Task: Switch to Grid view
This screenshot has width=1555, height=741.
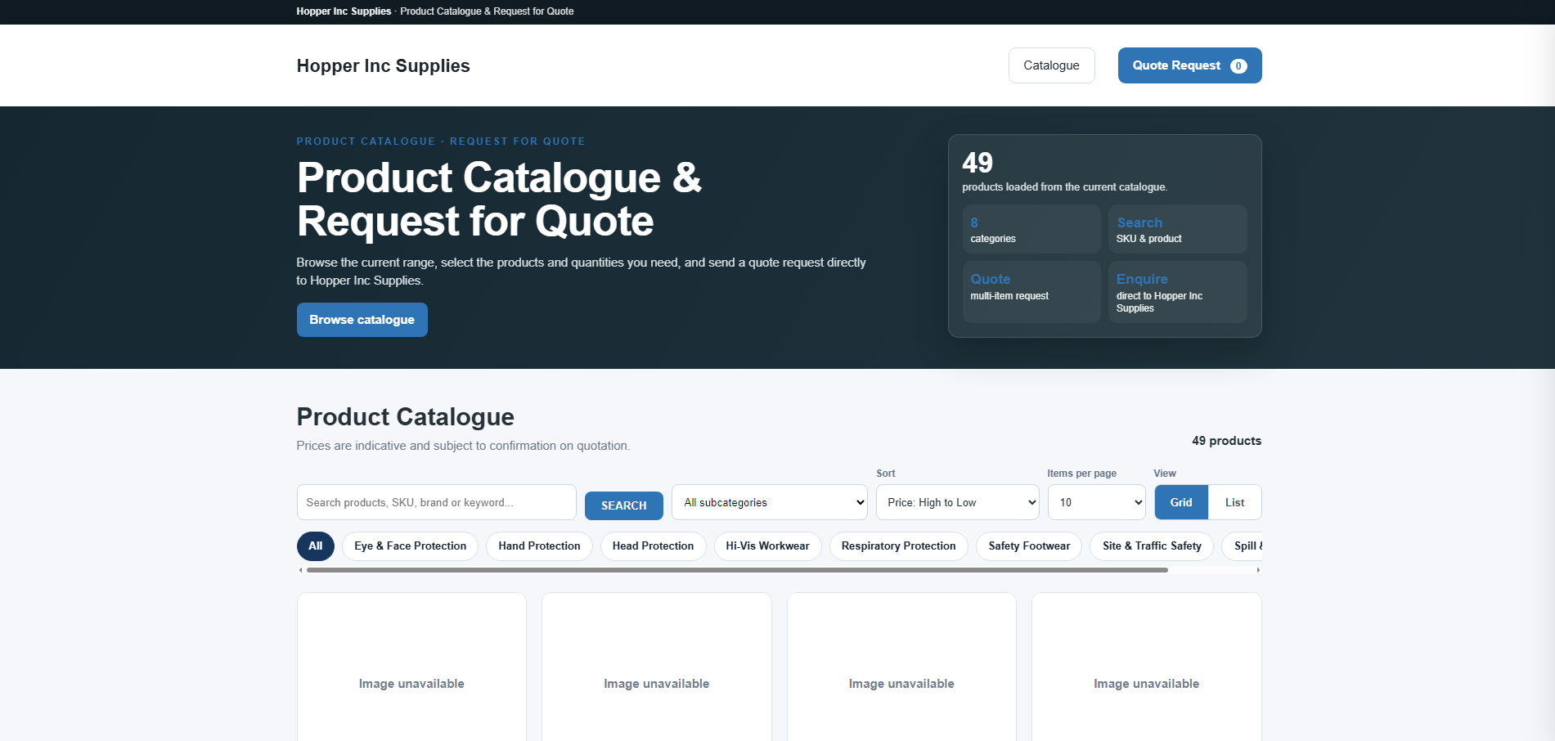Action: 1181,502
